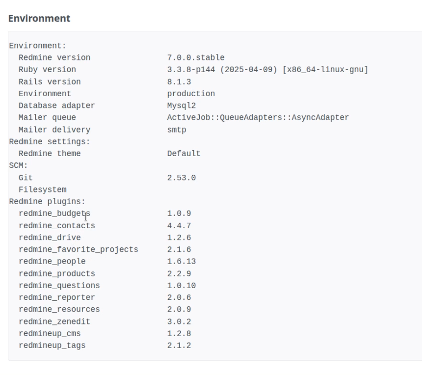Click the Rails value 8.1.3
Image resolution: width=422 pixels, height=375 pixels.
point(179,81)
